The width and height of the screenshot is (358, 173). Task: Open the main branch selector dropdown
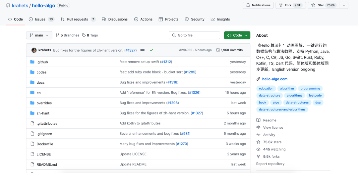pyautogui.click(x=39, y=35)
